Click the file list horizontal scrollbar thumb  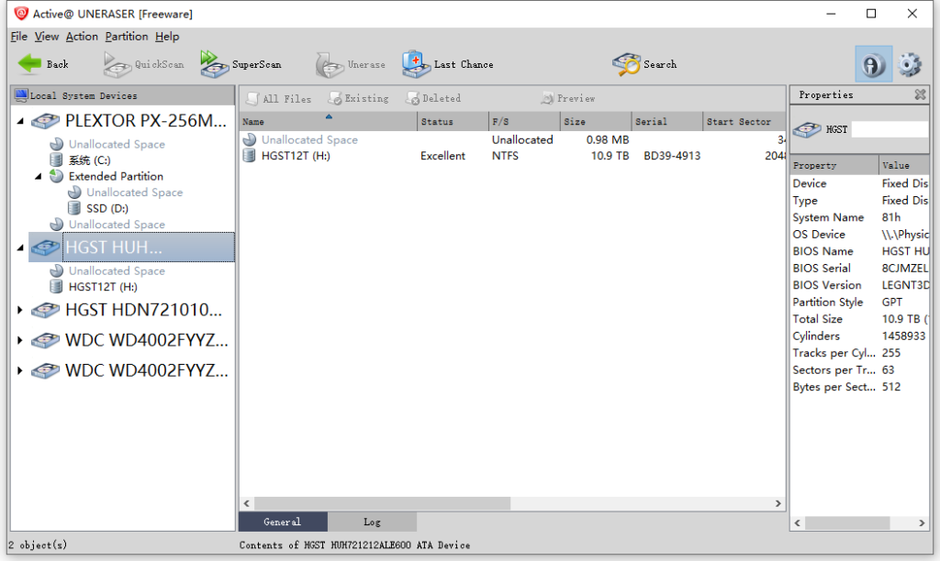coord(382,503)
